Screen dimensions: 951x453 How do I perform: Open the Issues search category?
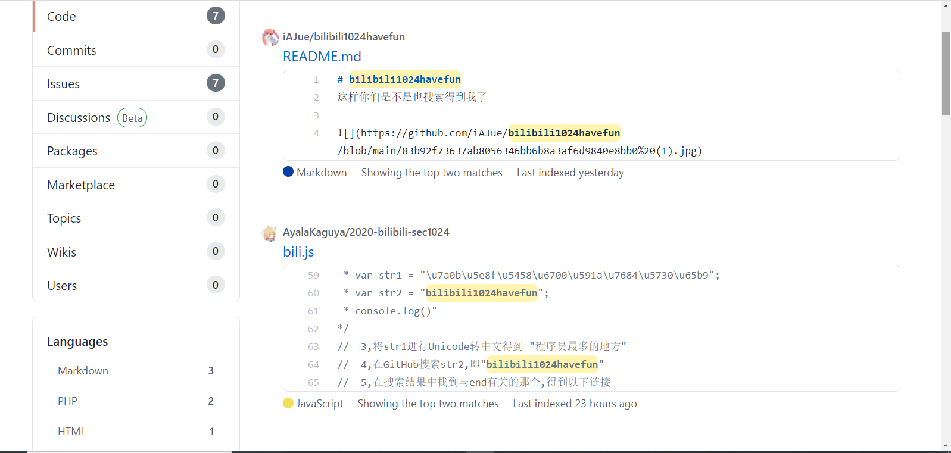pyautogui.click(x=136, y=83)
